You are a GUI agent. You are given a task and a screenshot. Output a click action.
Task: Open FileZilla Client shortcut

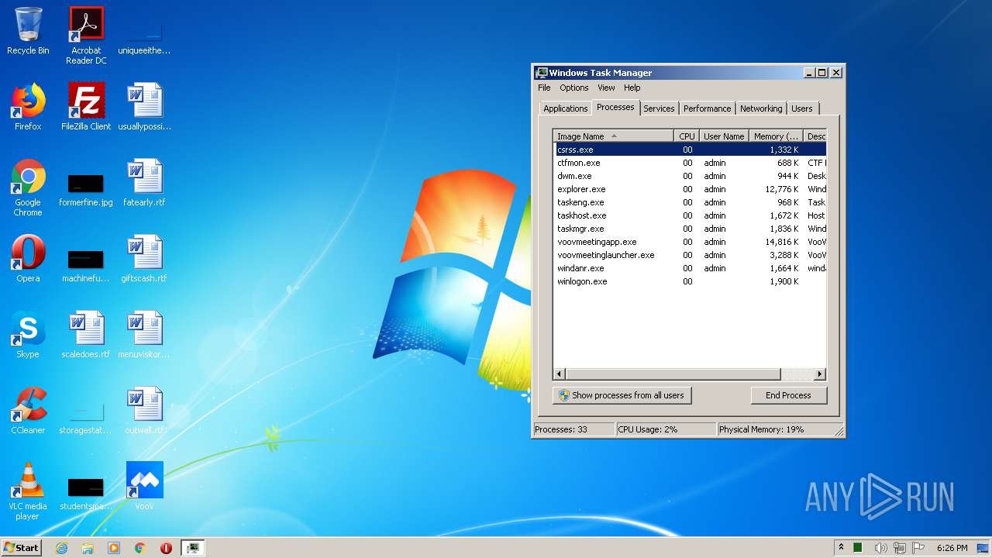coord(86,107)
